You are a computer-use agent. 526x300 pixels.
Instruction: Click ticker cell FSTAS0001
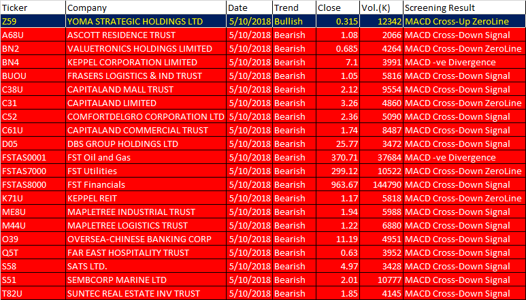coord(33,158)
